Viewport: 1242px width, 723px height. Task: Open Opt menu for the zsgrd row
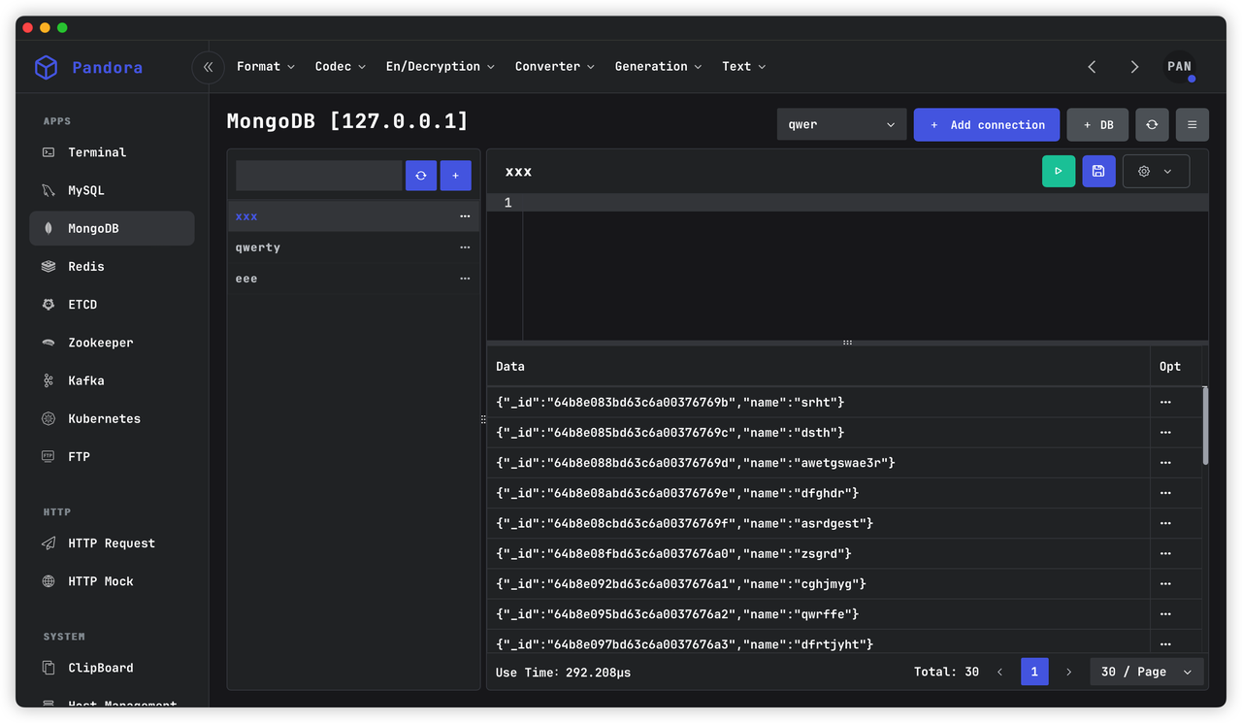[1165, 553]
